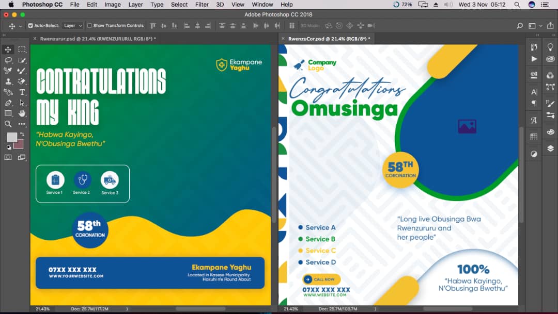Check Show Transform Controls
Screen dimensions: 558x314
tap(89, 25)
